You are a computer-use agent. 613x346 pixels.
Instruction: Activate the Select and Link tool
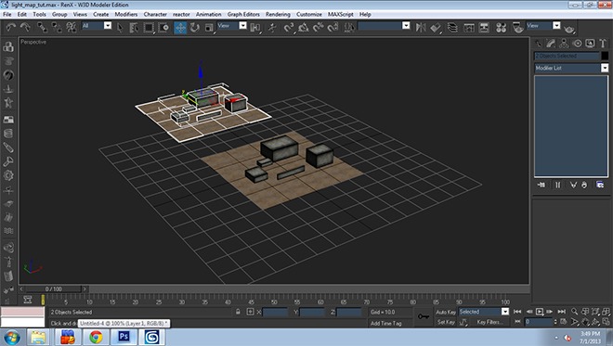pos(42,27)
